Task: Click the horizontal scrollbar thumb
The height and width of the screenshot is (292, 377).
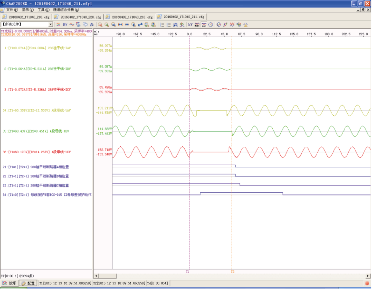Action: (x=108, y=276)
